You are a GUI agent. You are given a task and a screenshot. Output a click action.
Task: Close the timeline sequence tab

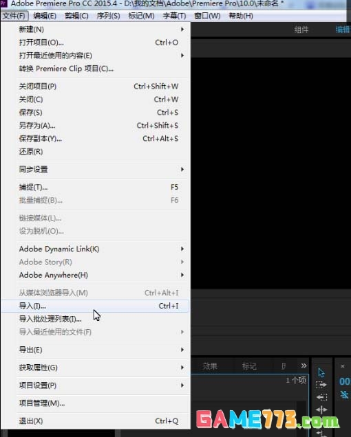[x=343, y=366]
